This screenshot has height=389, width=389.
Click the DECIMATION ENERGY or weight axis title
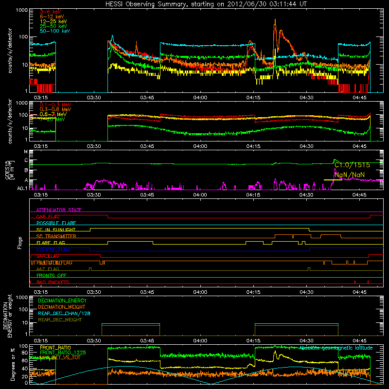click(x=7, y=316)
